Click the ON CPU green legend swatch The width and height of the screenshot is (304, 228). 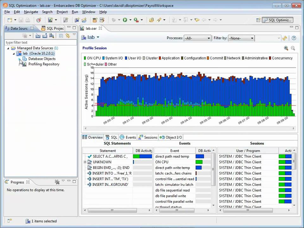coord(85,58)
